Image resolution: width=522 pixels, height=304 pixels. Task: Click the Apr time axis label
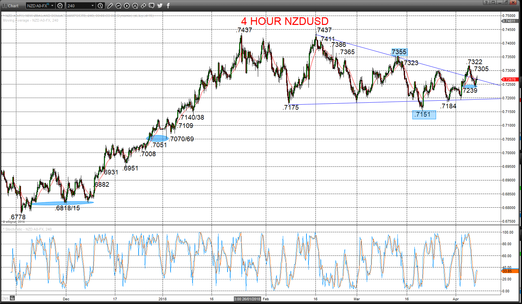(x=455, y=299)
